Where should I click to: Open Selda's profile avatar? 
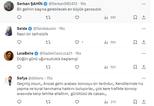coord(9,31)
